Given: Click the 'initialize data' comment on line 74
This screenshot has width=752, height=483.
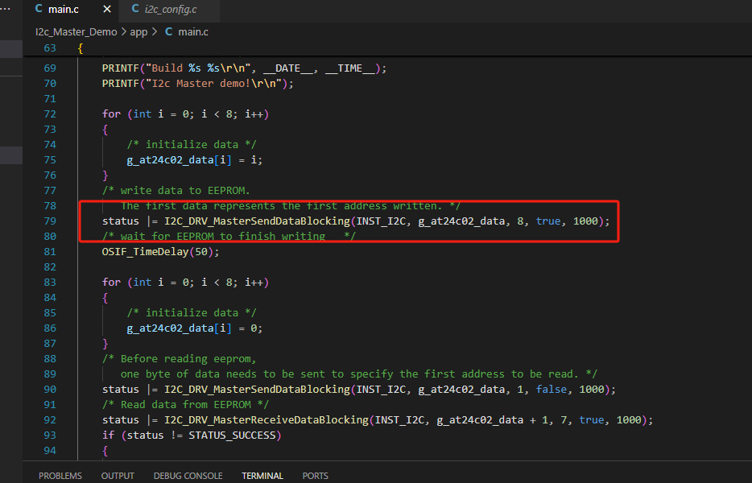Looking at the screenshot, I should click(x=192, y=144).
